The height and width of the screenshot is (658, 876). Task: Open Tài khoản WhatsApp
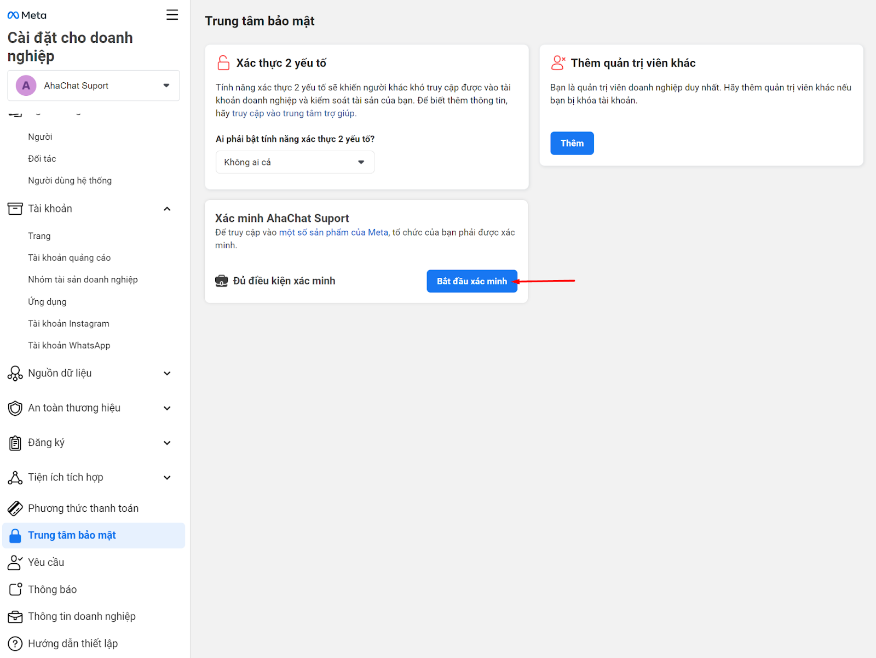click(x=70, y=346)
